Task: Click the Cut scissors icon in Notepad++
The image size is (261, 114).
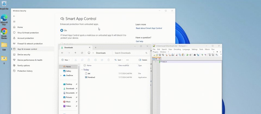Action: pos(177,55)
